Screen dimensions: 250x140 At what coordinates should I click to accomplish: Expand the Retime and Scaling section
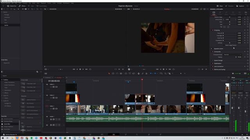[x=220, y=70]
